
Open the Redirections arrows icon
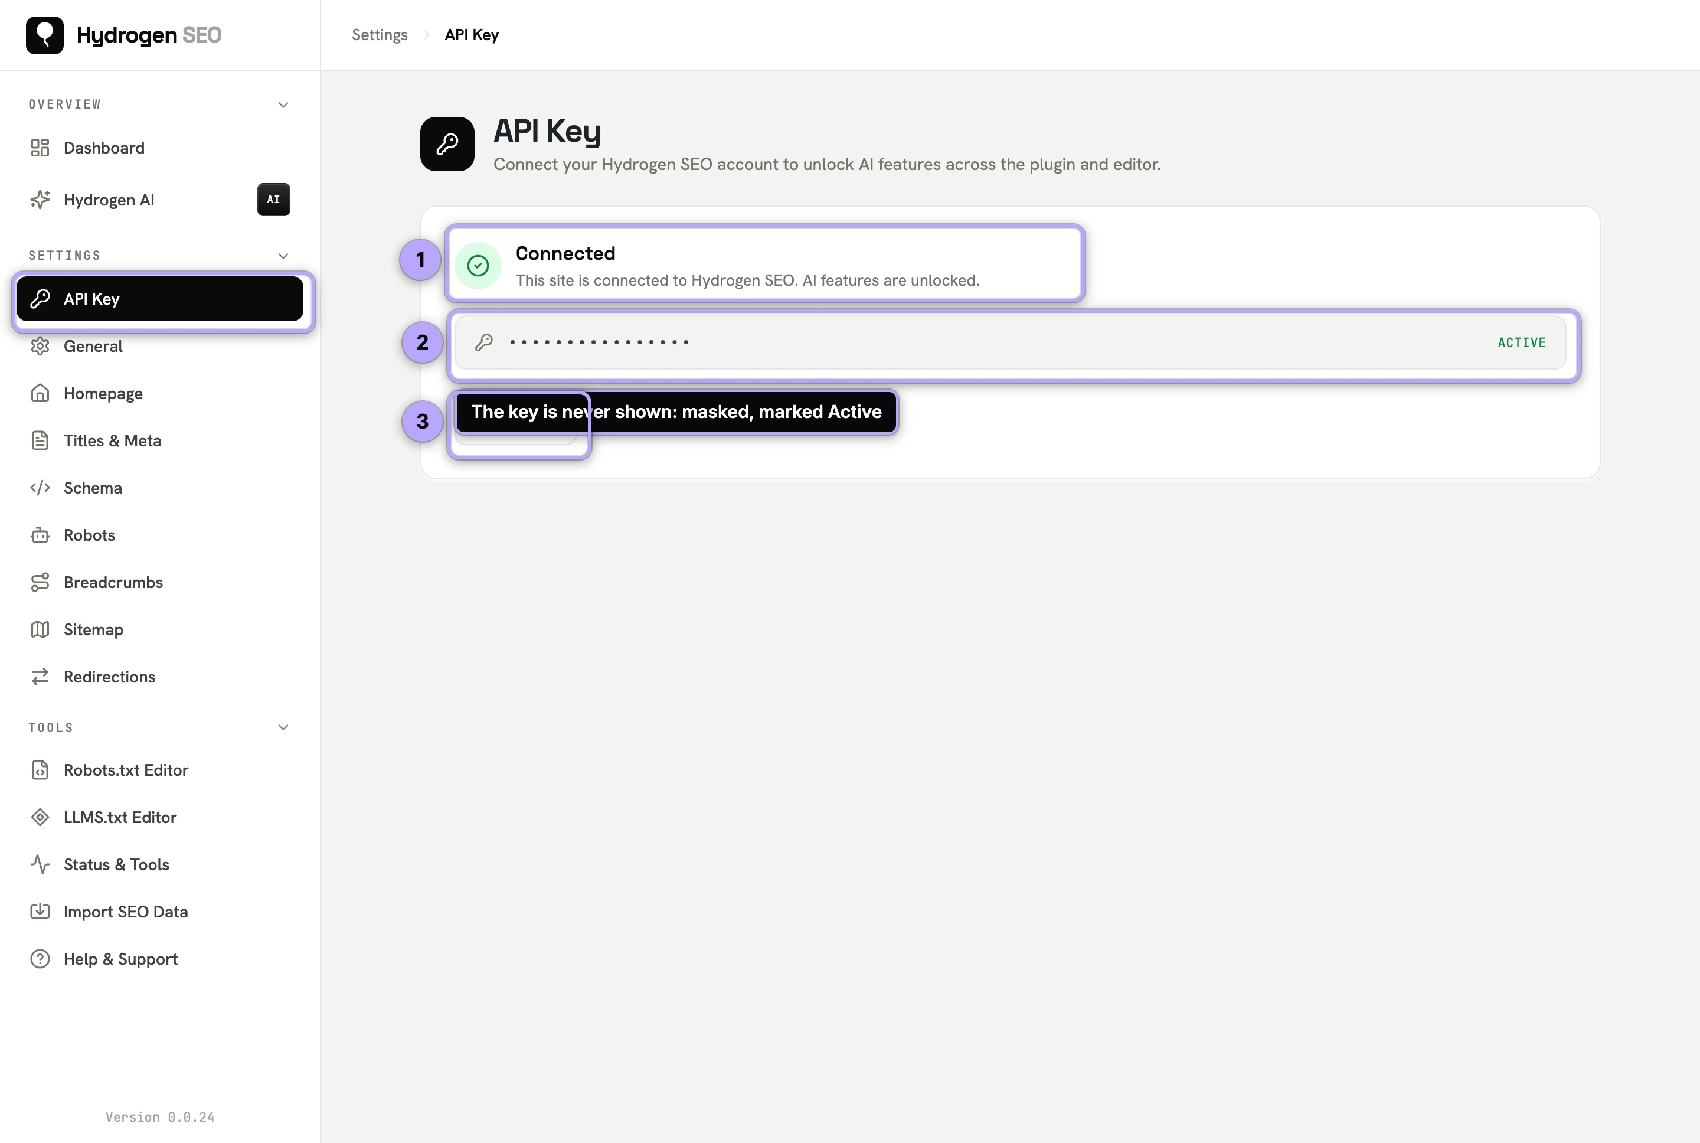[x=40, y=677]
